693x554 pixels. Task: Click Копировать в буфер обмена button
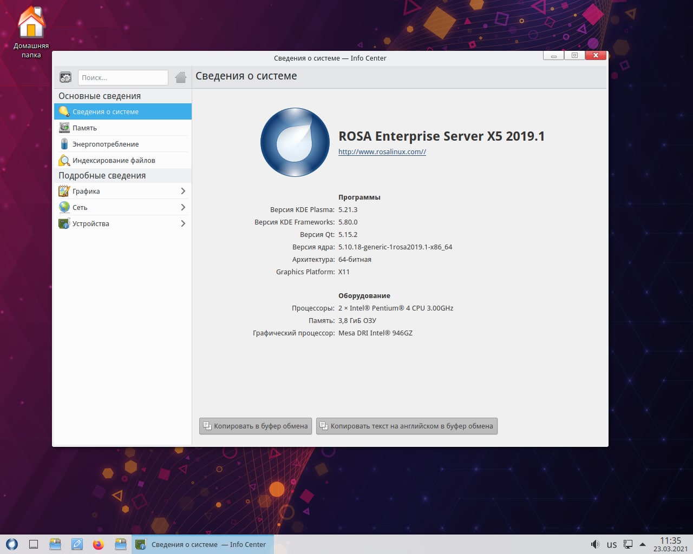pos(256,426)
